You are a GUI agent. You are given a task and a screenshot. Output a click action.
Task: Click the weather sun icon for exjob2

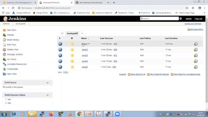pos(72,50)
